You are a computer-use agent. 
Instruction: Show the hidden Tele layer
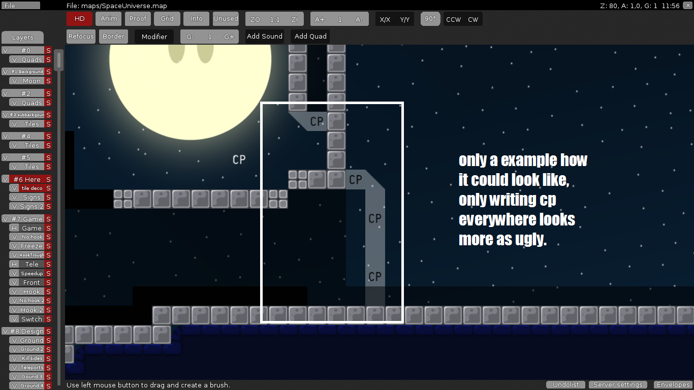pos(14,264)
